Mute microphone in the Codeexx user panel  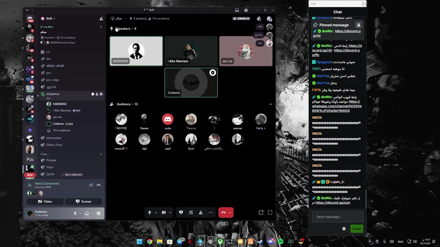[x=75, y=213]
